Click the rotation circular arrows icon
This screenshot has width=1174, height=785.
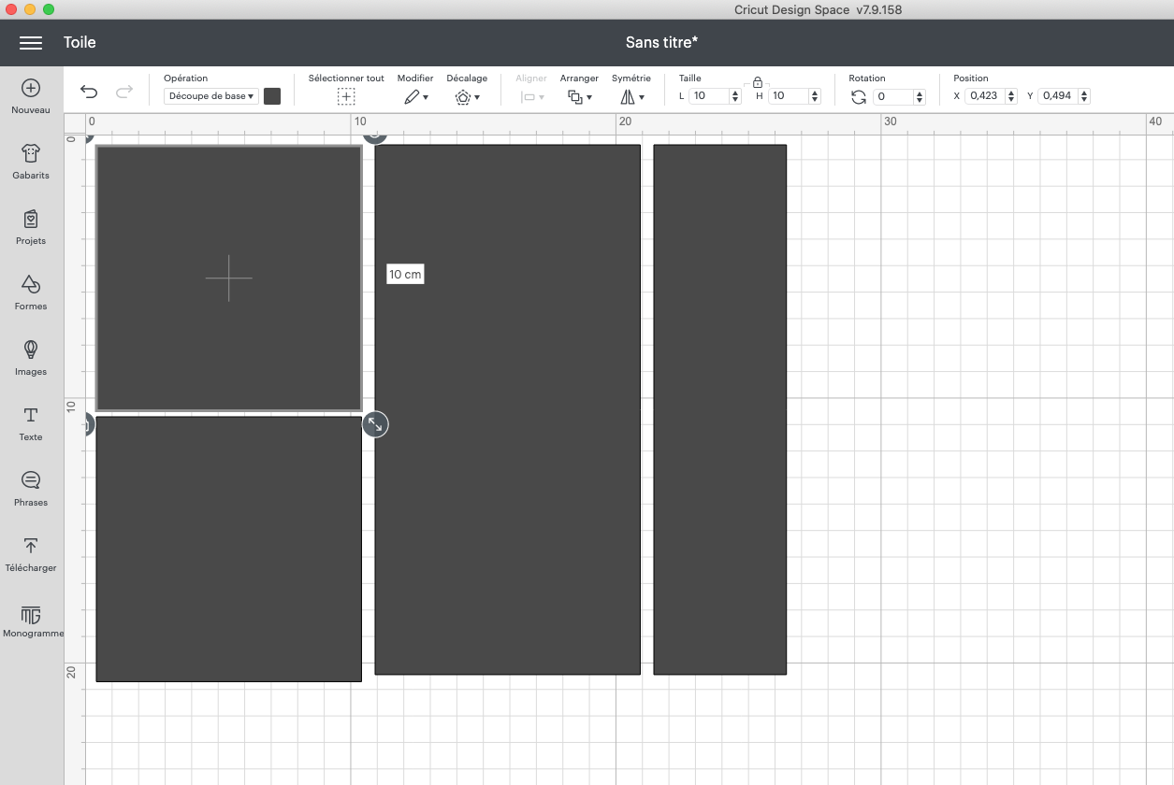[859, 96]
